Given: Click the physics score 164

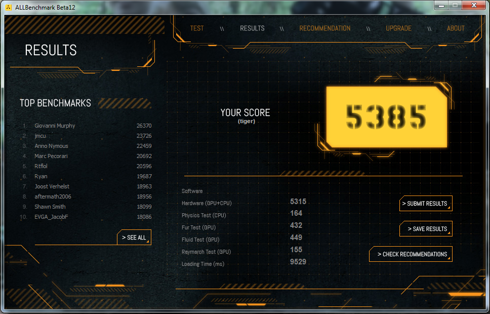Looking at the screenshot, I should coord(296,213).
